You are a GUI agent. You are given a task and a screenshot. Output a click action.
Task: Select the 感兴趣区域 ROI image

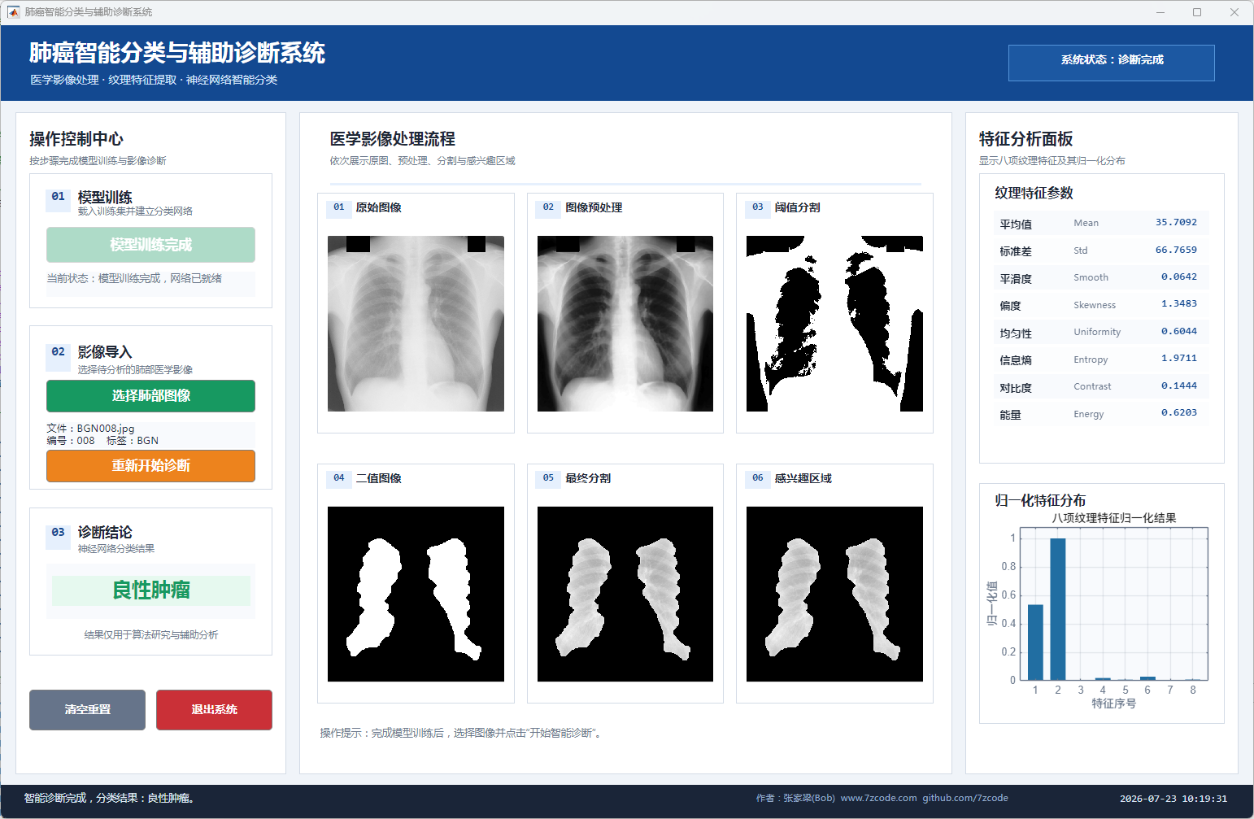pyautogui.click(x=834, y=594)
